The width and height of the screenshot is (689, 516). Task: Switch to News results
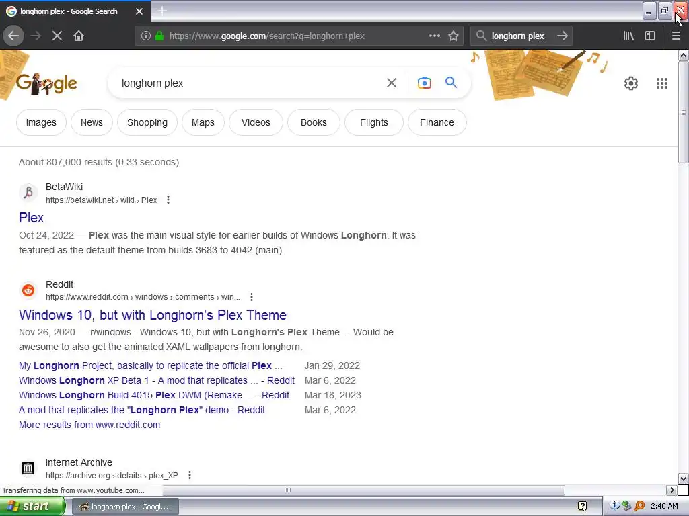(x=92, y=122)
